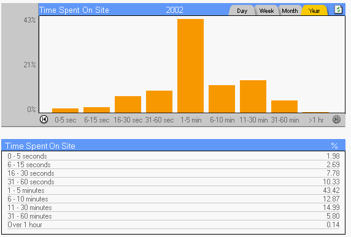The width and height of the screenshot is (351, 237).
Task: Click the 31-60 min bar
Action: coord(284,107)
